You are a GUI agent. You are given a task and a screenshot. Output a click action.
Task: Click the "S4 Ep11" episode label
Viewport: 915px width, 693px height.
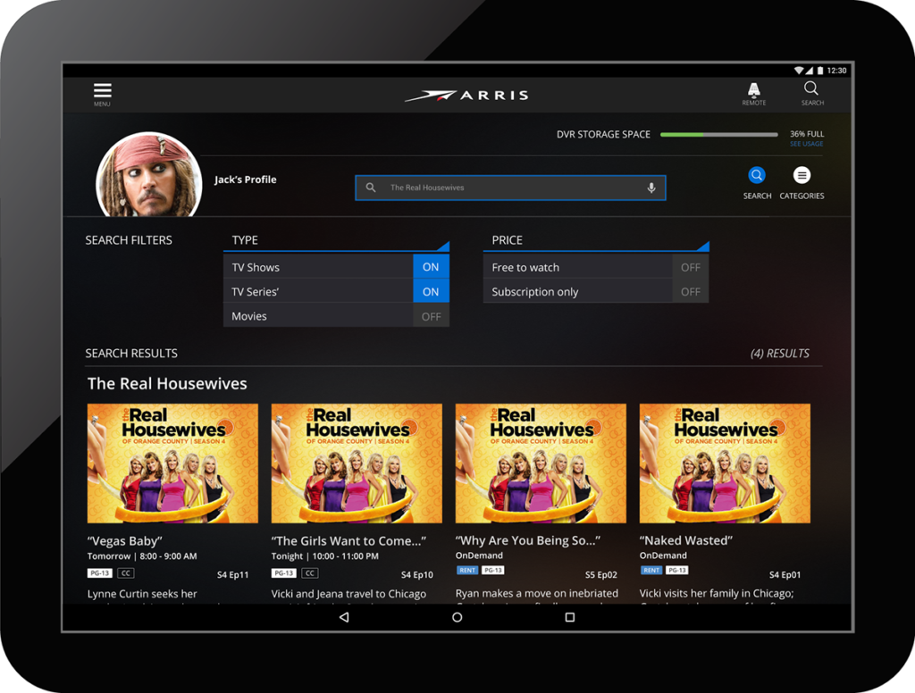[233, 574]
